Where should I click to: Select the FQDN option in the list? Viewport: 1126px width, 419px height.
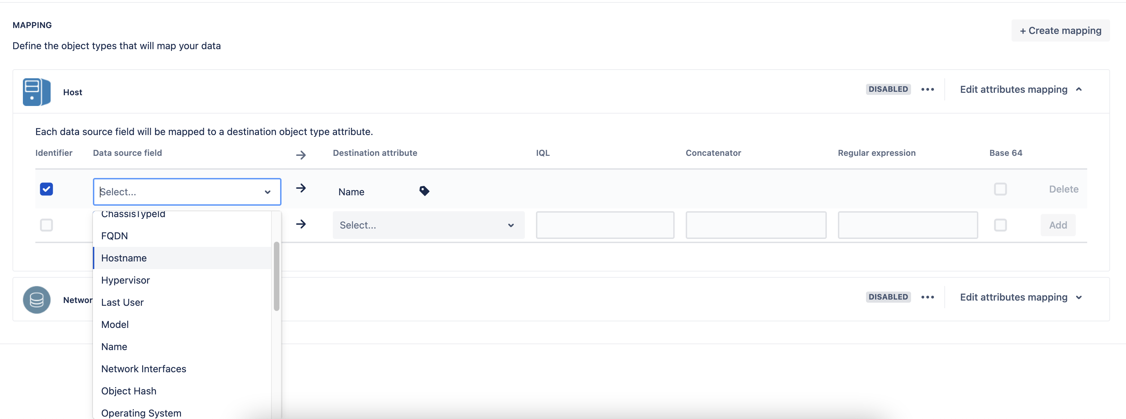tap(114, 236)
